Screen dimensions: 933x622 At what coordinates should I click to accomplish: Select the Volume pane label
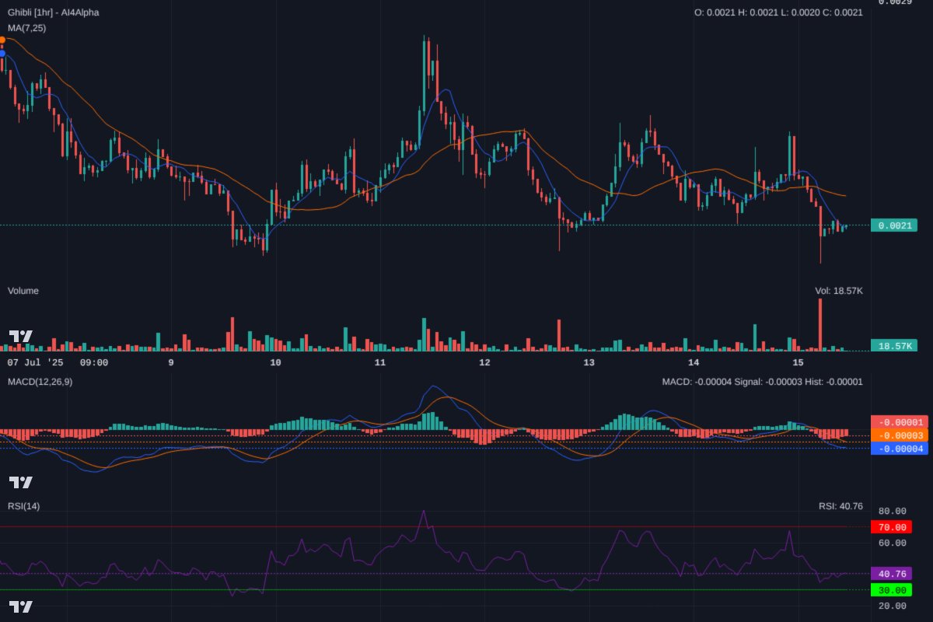click(x=23, y=291)
